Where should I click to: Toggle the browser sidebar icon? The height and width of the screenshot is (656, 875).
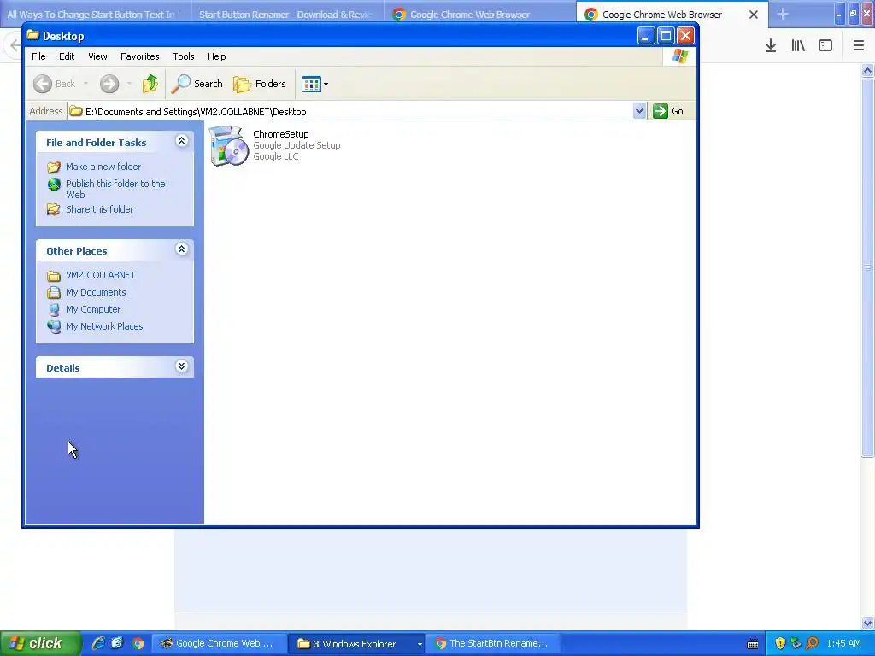click(825, 46)
